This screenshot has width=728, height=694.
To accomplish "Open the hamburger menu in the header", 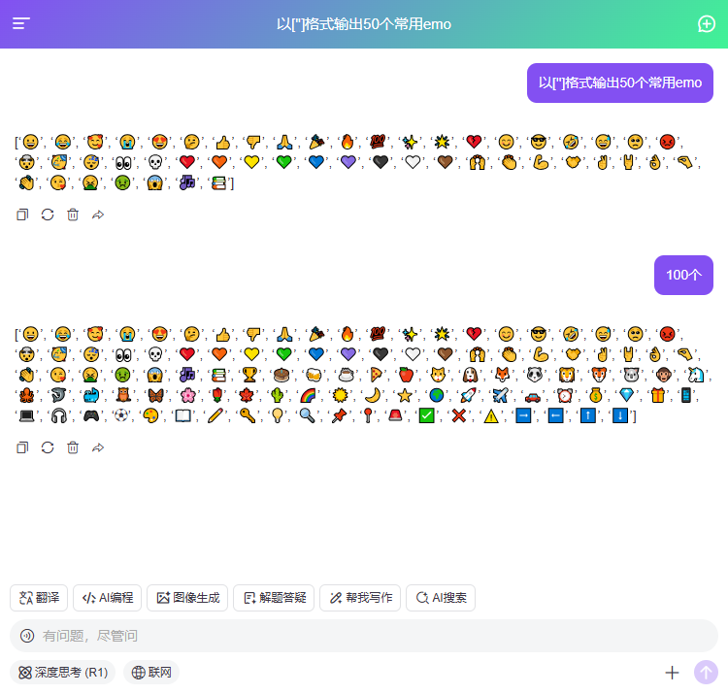I will tap(21, 23).
